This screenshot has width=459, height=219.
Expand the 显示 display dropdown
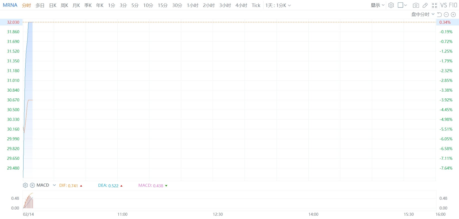377,5
